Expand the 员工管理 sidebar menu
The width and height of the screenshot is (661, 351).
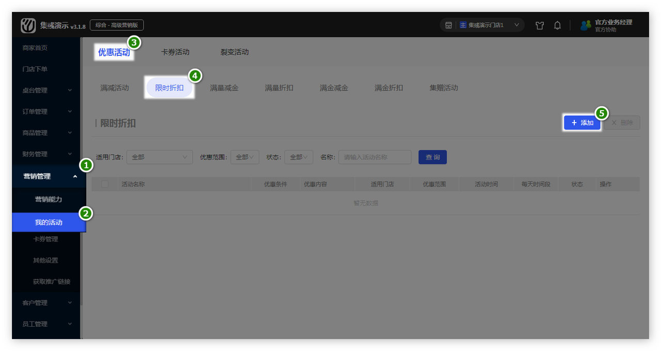coord(46,324)
